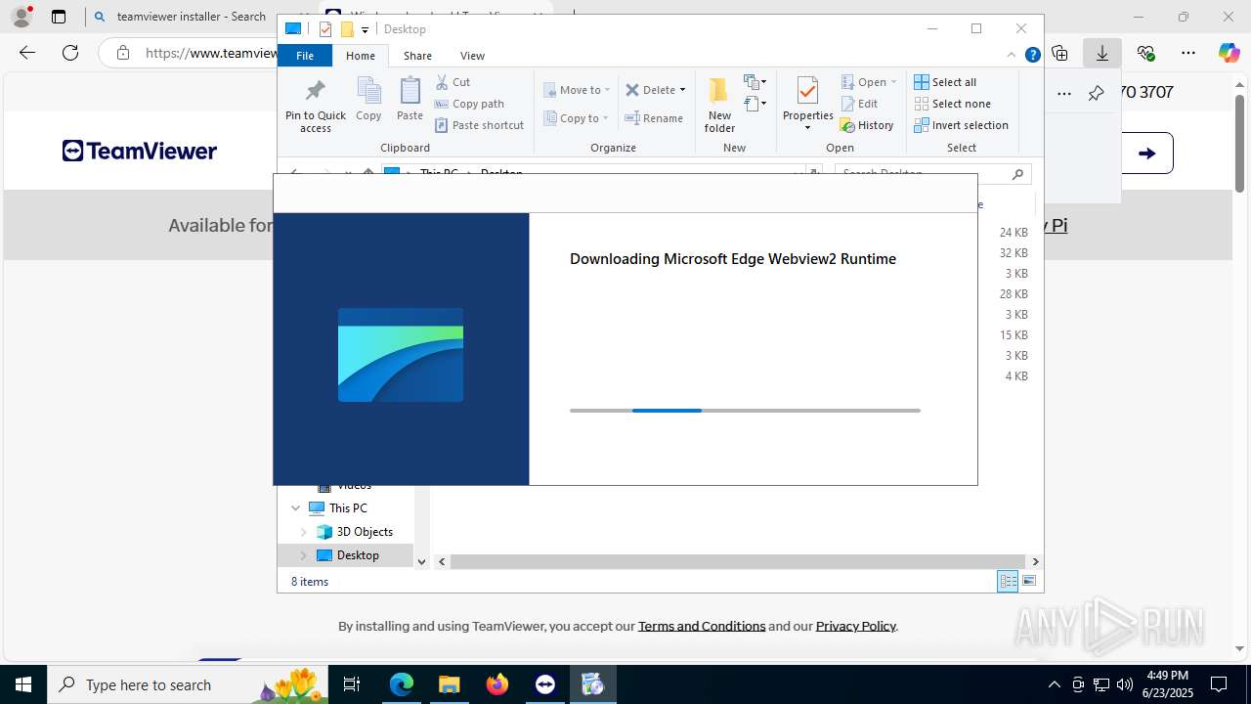Viewport: 1251px width, 704px height.
Task: Minimize the Explorer ribbon with the chevron
Action: [1013, 56]
